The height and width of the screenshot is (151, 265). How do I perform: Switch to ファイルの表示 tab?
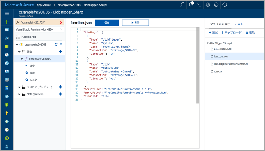(220, 24)
